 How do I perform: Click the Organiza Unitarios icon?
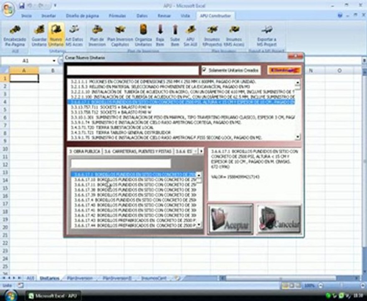coord(143,36)
